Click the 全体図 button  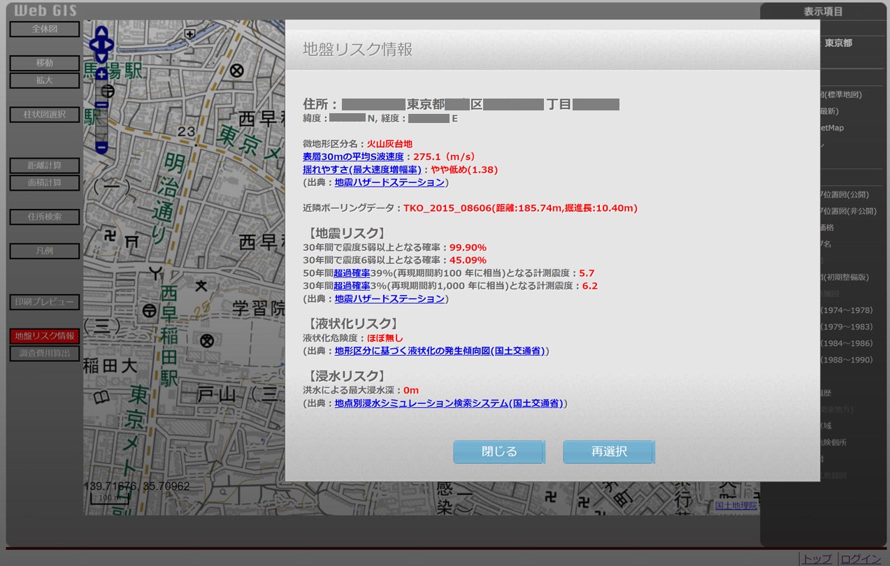(x=45, y=29)
